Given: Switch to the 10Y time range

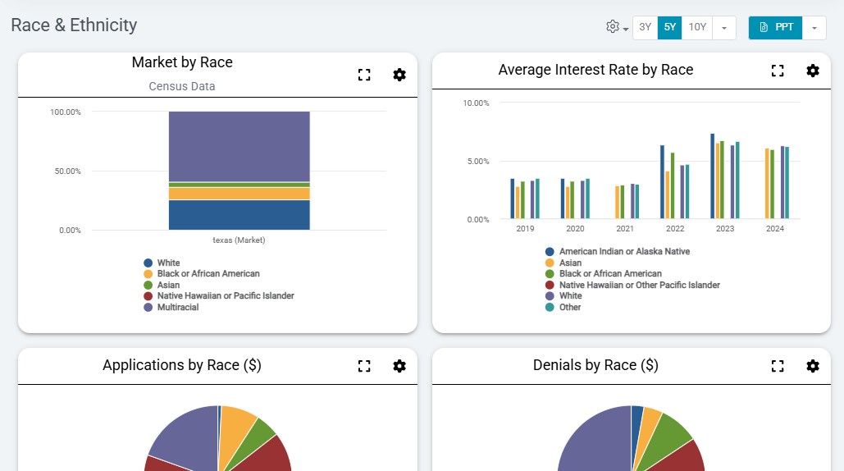Looking at the screenshot, I should (x=697, y=27).
